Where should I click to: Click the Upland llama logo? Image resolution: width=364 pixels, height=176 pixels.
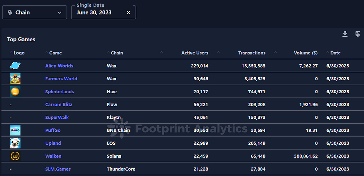(x=15, y=143)
